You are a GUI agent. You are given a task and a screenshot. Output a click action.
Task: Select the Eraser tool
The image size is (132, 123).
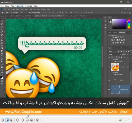pos(2,46)
